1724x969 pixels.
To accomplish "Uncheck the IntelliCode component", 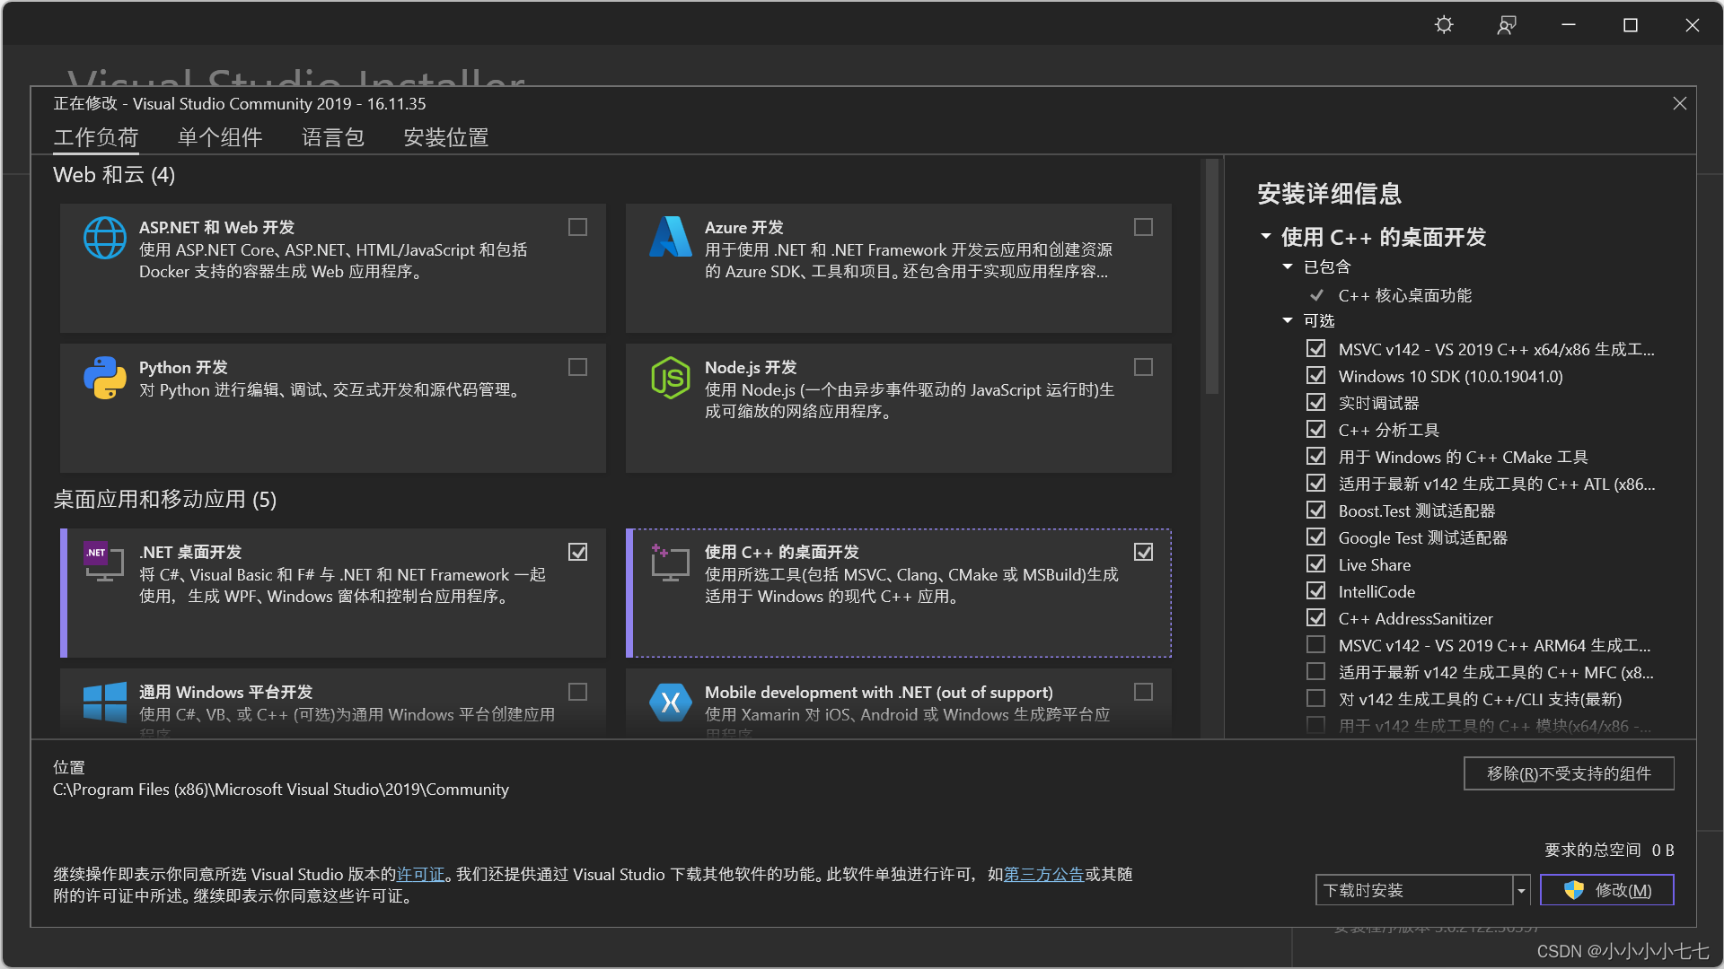I will point(1316,591).
